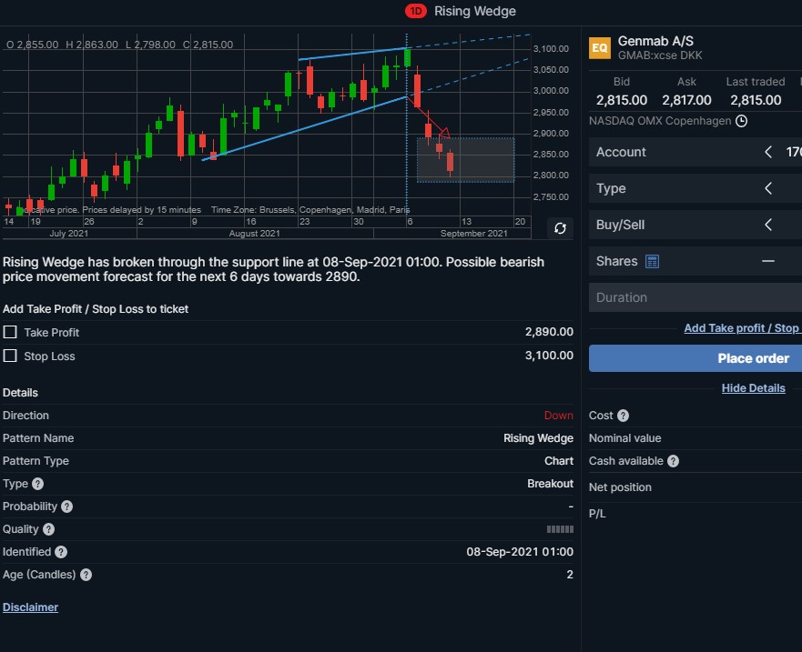Viewport: 802px width, 652px height.
Task: Expand the Buy/Sell chevron
Action: [767, 225]
